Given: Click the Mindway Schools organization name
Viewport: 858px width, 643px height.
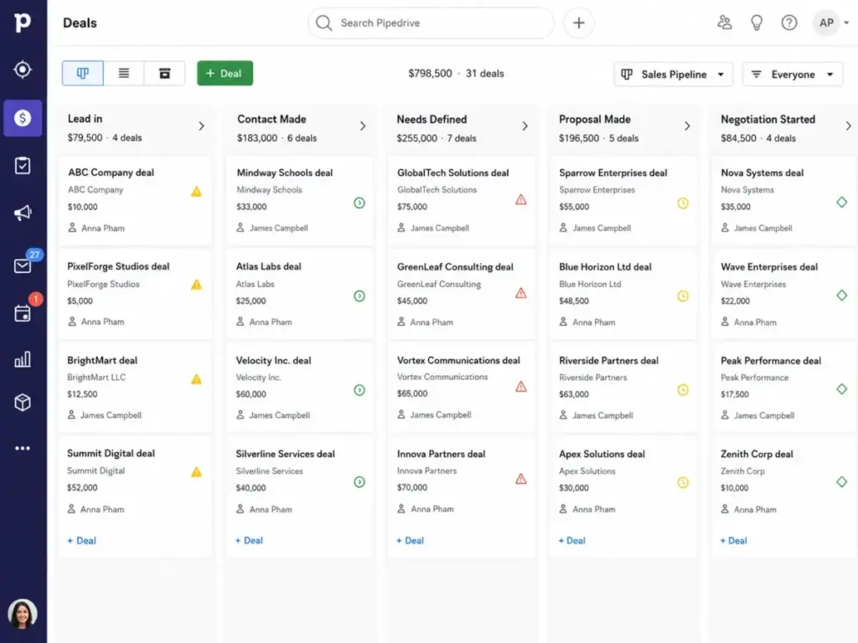Looking at the screenshot, I should click(x=269, y=190).
